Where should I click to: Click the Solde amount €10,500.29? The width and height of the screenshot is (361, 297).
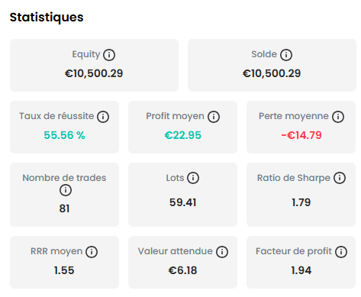pos(272,73)
